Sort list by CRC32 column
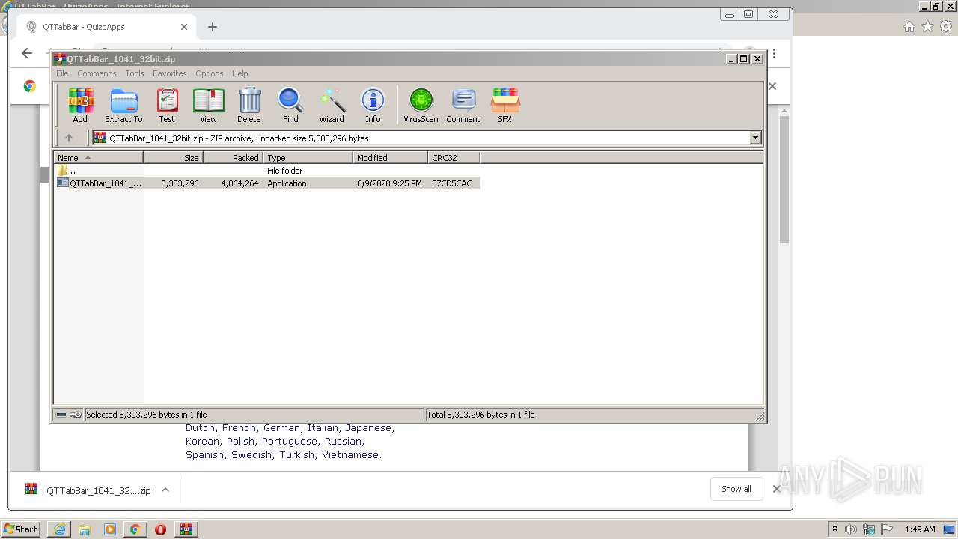This screenshot has width=958, height=539. click(454, 158)
